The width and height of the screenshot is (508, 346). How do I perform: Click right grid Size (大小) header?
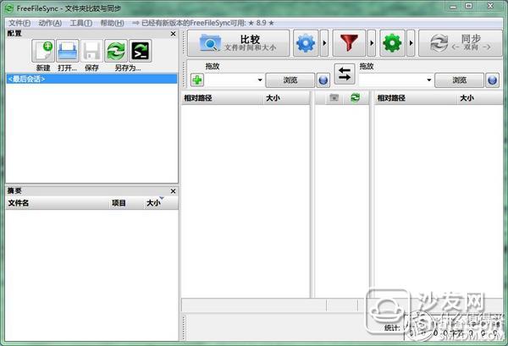(x=480, y=98)
